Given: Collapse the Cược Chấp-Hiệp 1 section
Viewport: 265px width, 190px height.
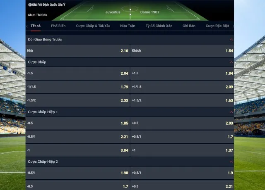Looking at the screenshot, I should coord(231,112).
